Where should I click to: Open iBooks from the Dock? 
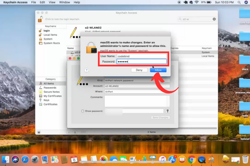pos(182,159)
